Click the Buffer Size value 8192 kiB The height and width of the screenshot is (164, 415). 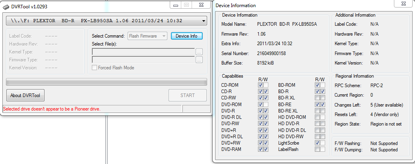(x=266, y=63)
